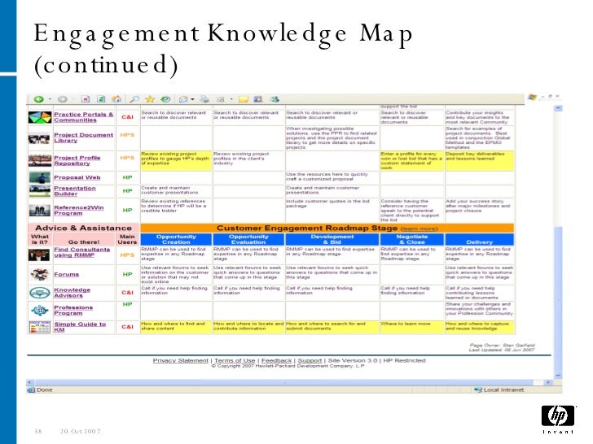Click the Presentation Builder thumbnail image

point(40,190)
